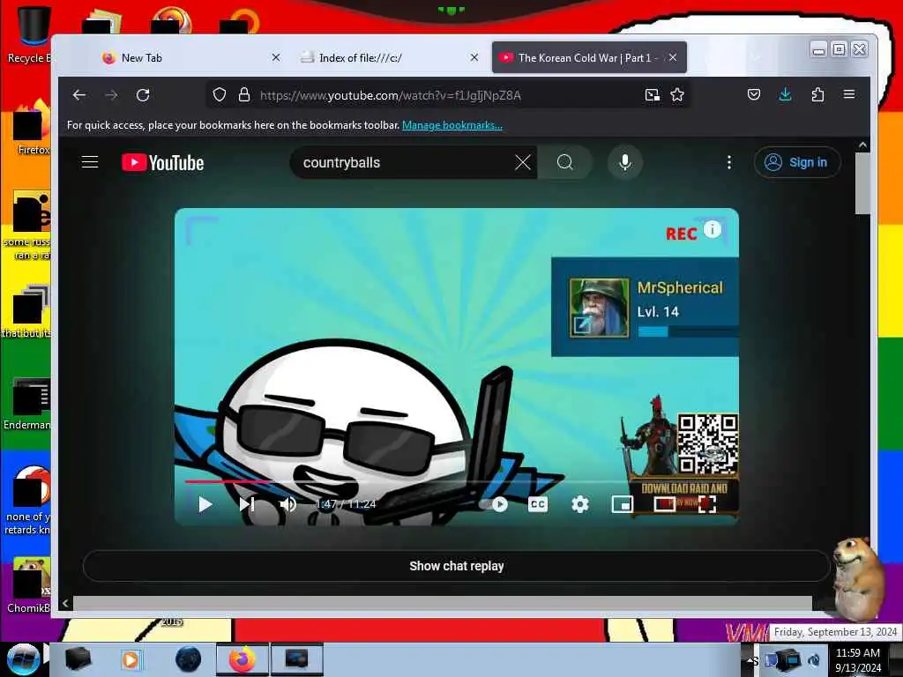Screen dimensions: 903x677
Task: Open the Pocket save icon
Action: tap(754, 94)
